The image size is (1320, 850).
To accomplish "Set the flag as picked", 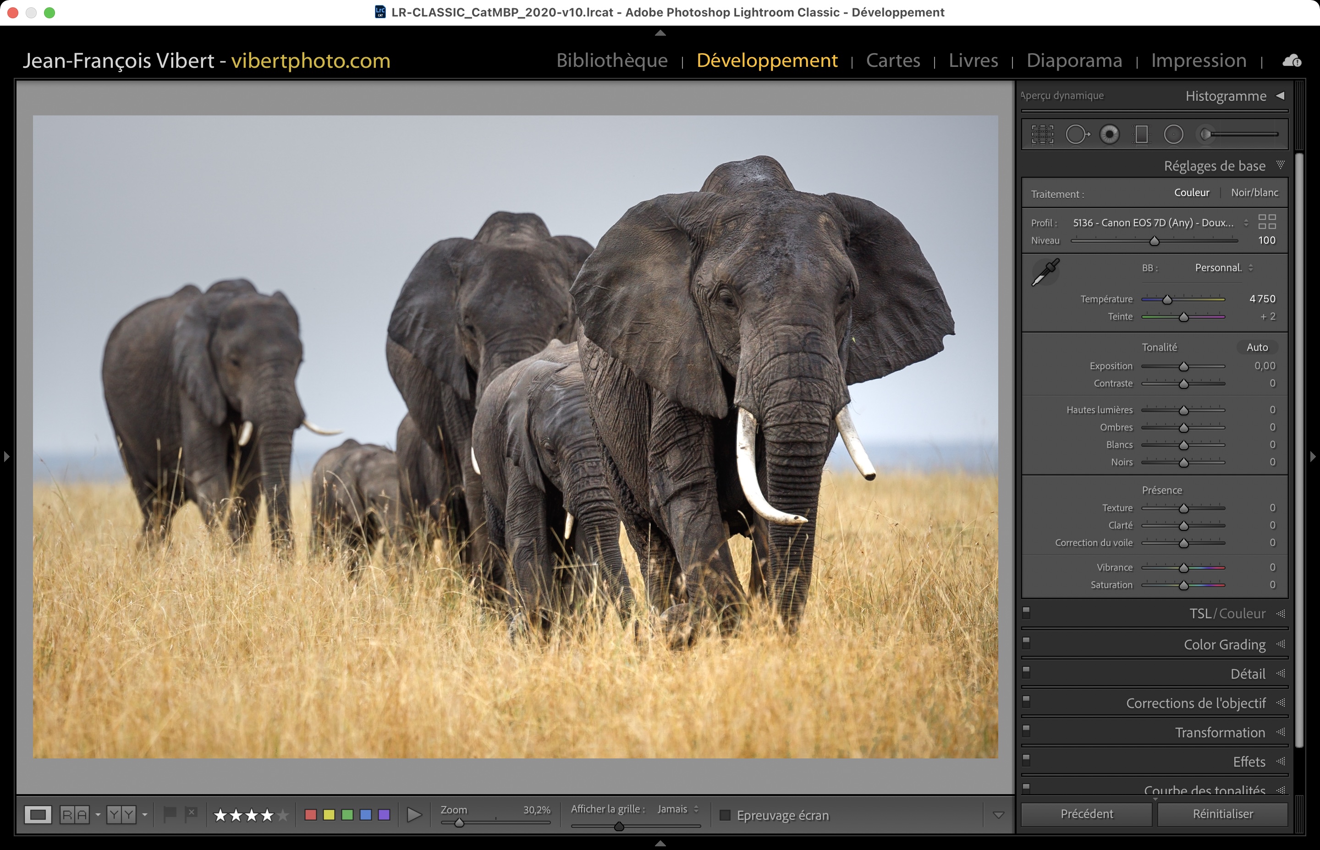I will (170, 813).
